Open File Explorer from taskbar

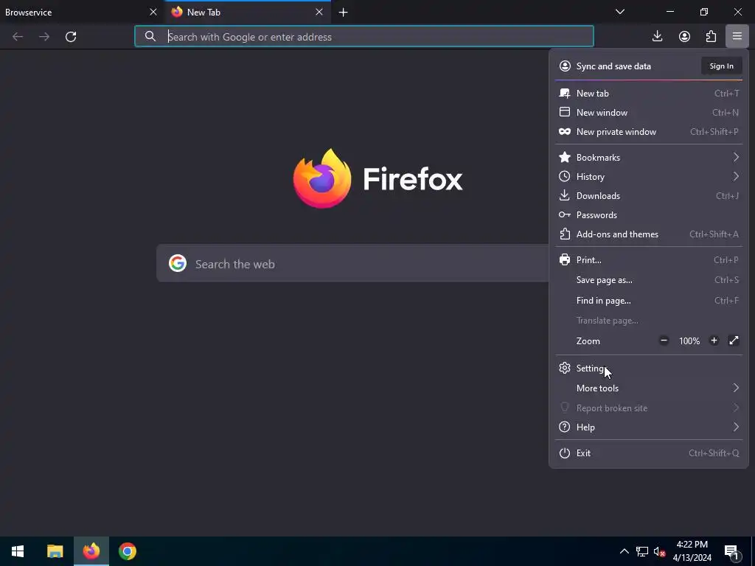coord(55,551)
